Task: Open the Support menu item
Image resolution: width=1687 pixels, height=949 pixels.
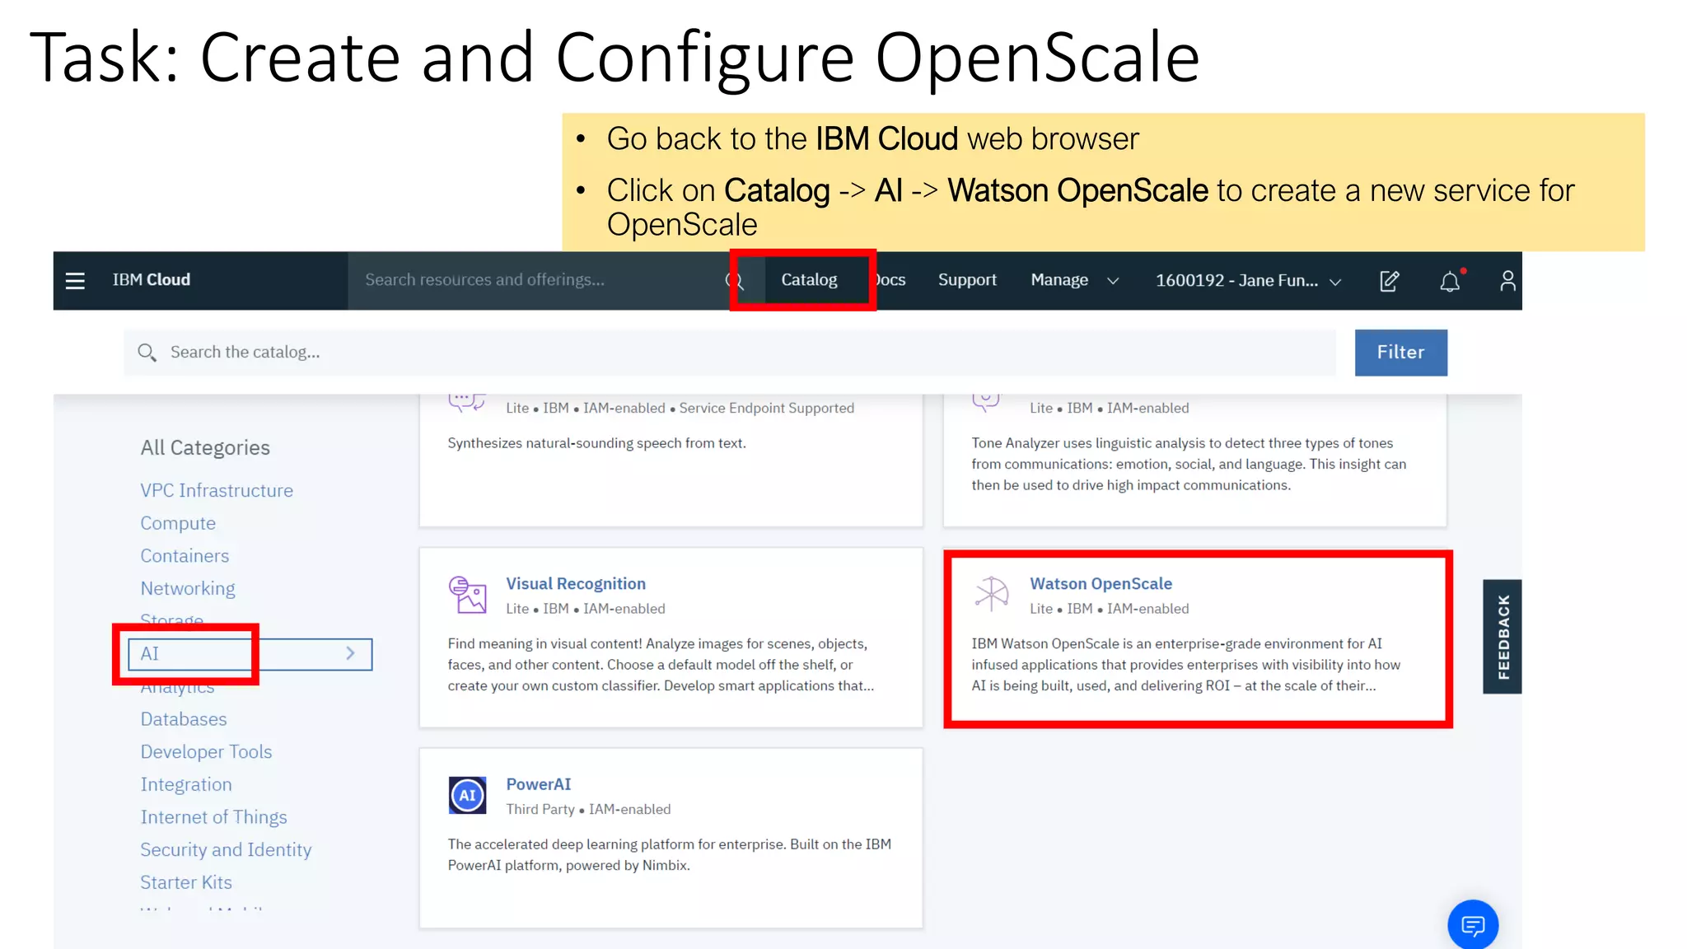Action: tap(967, 280)
